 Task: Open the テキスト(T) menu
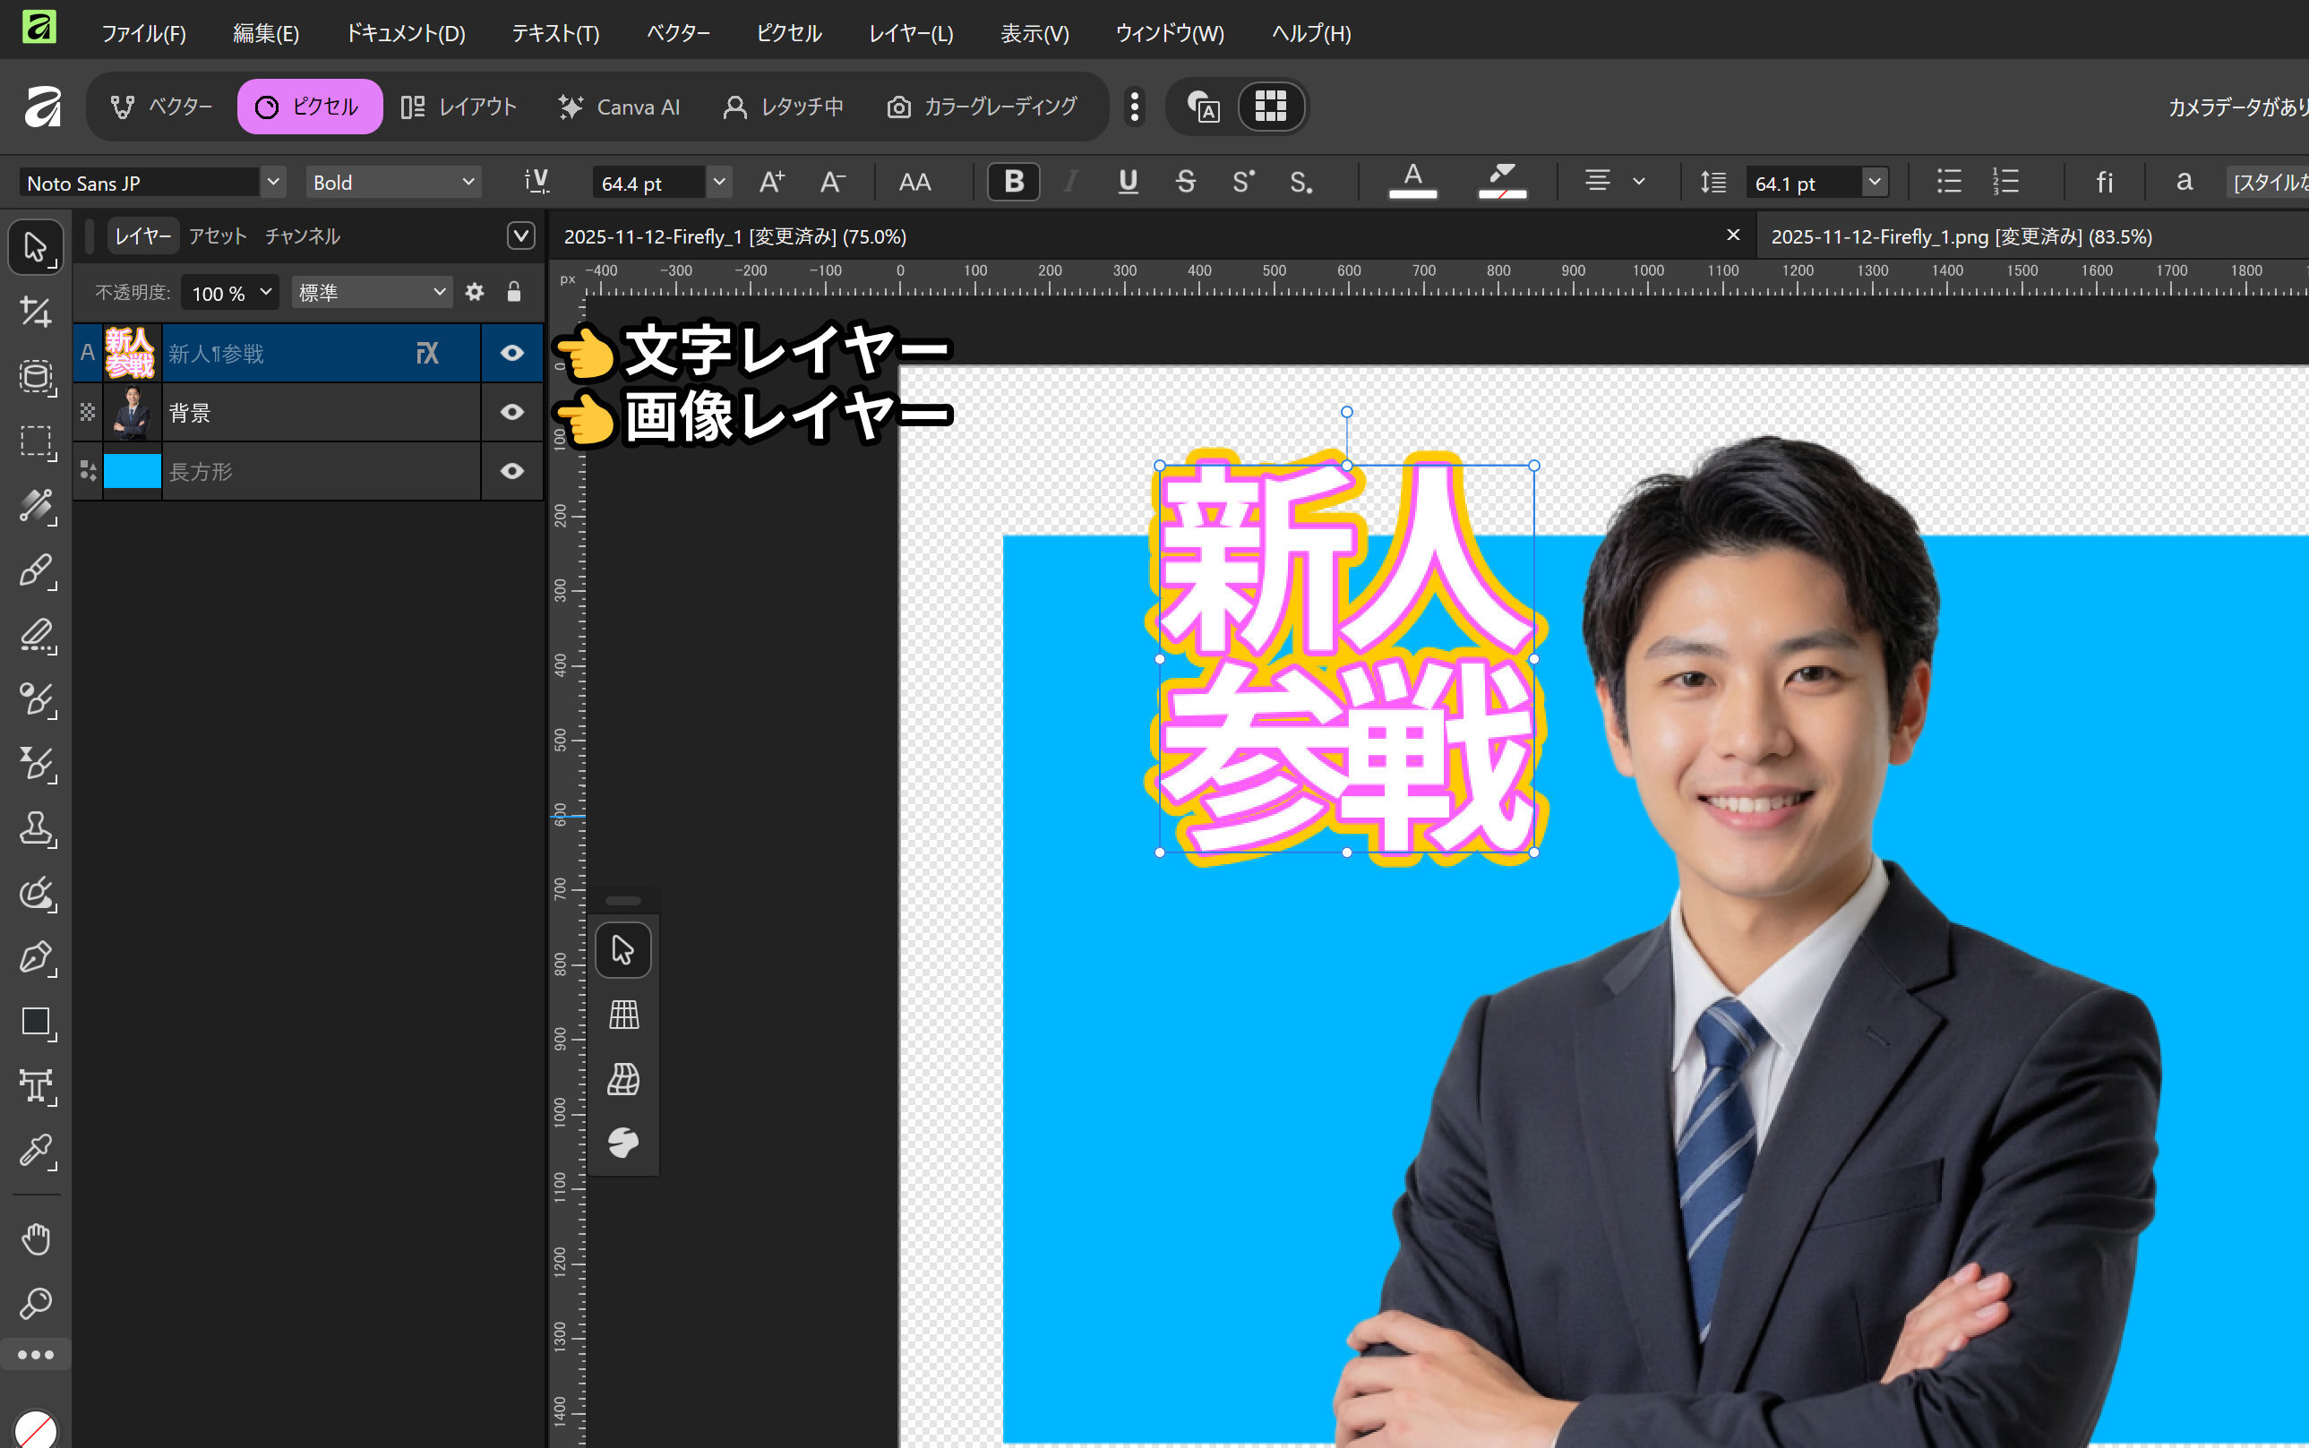555,33
